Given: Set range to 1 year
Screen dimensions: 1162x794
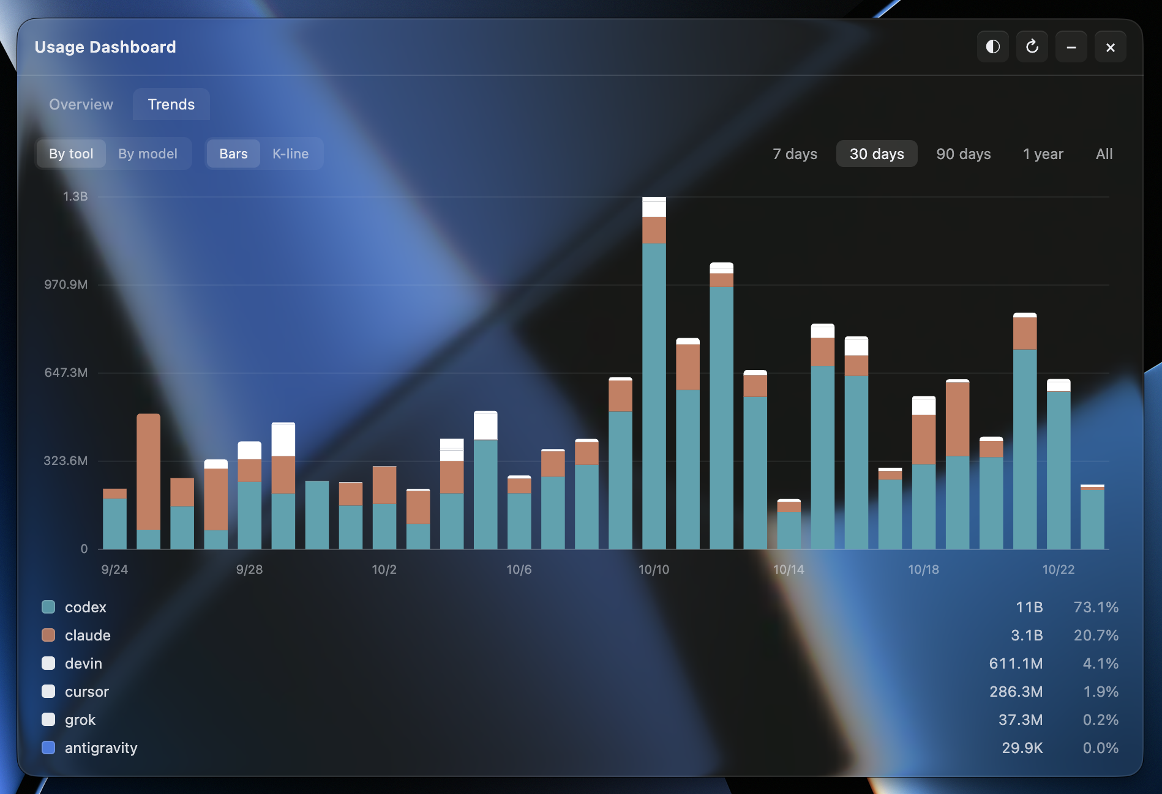Looking at the screenshot, I should 1043,154.
